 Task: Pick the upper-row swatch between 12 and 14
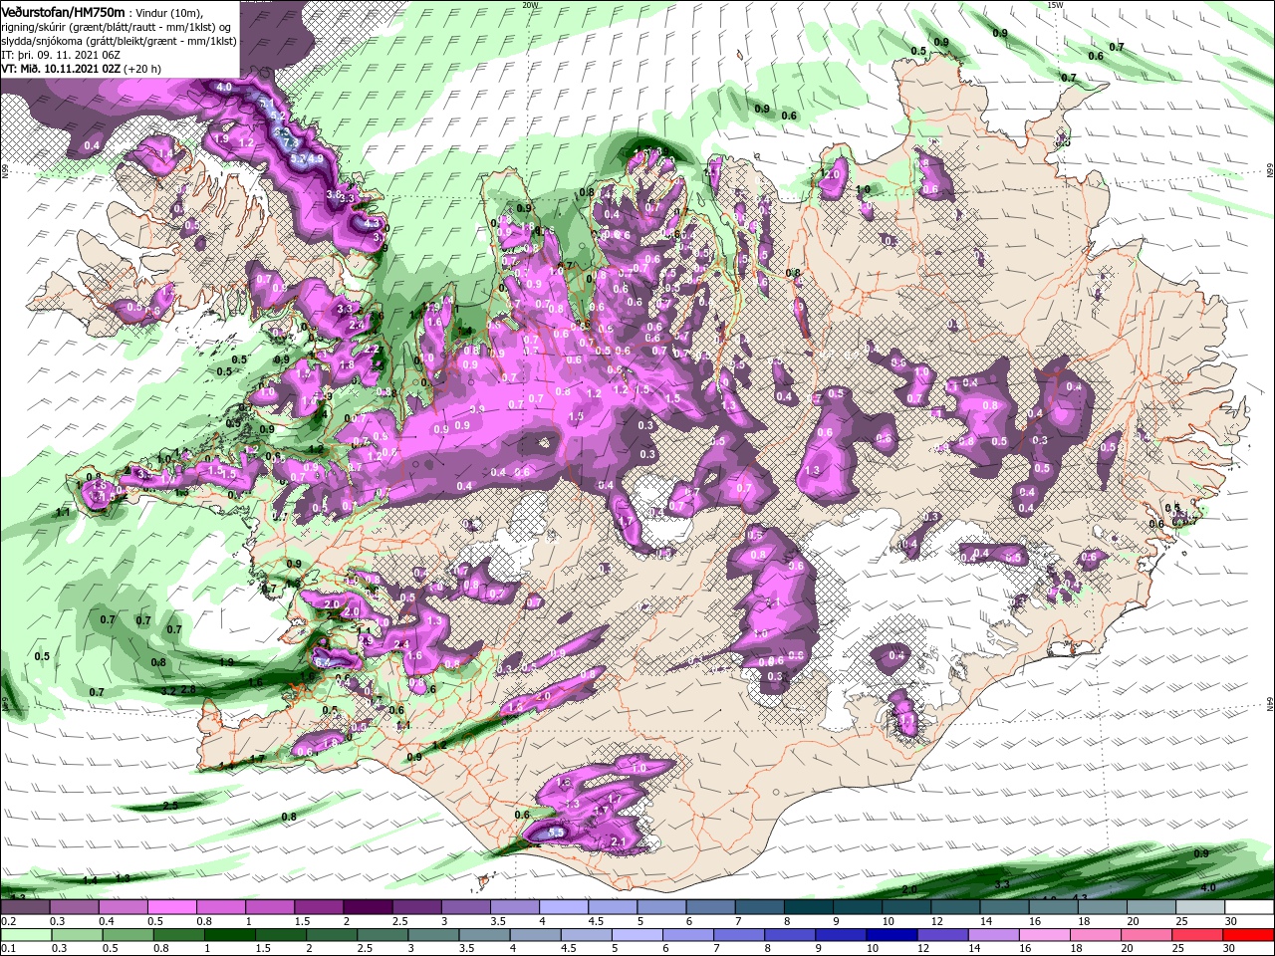[956, 907]
